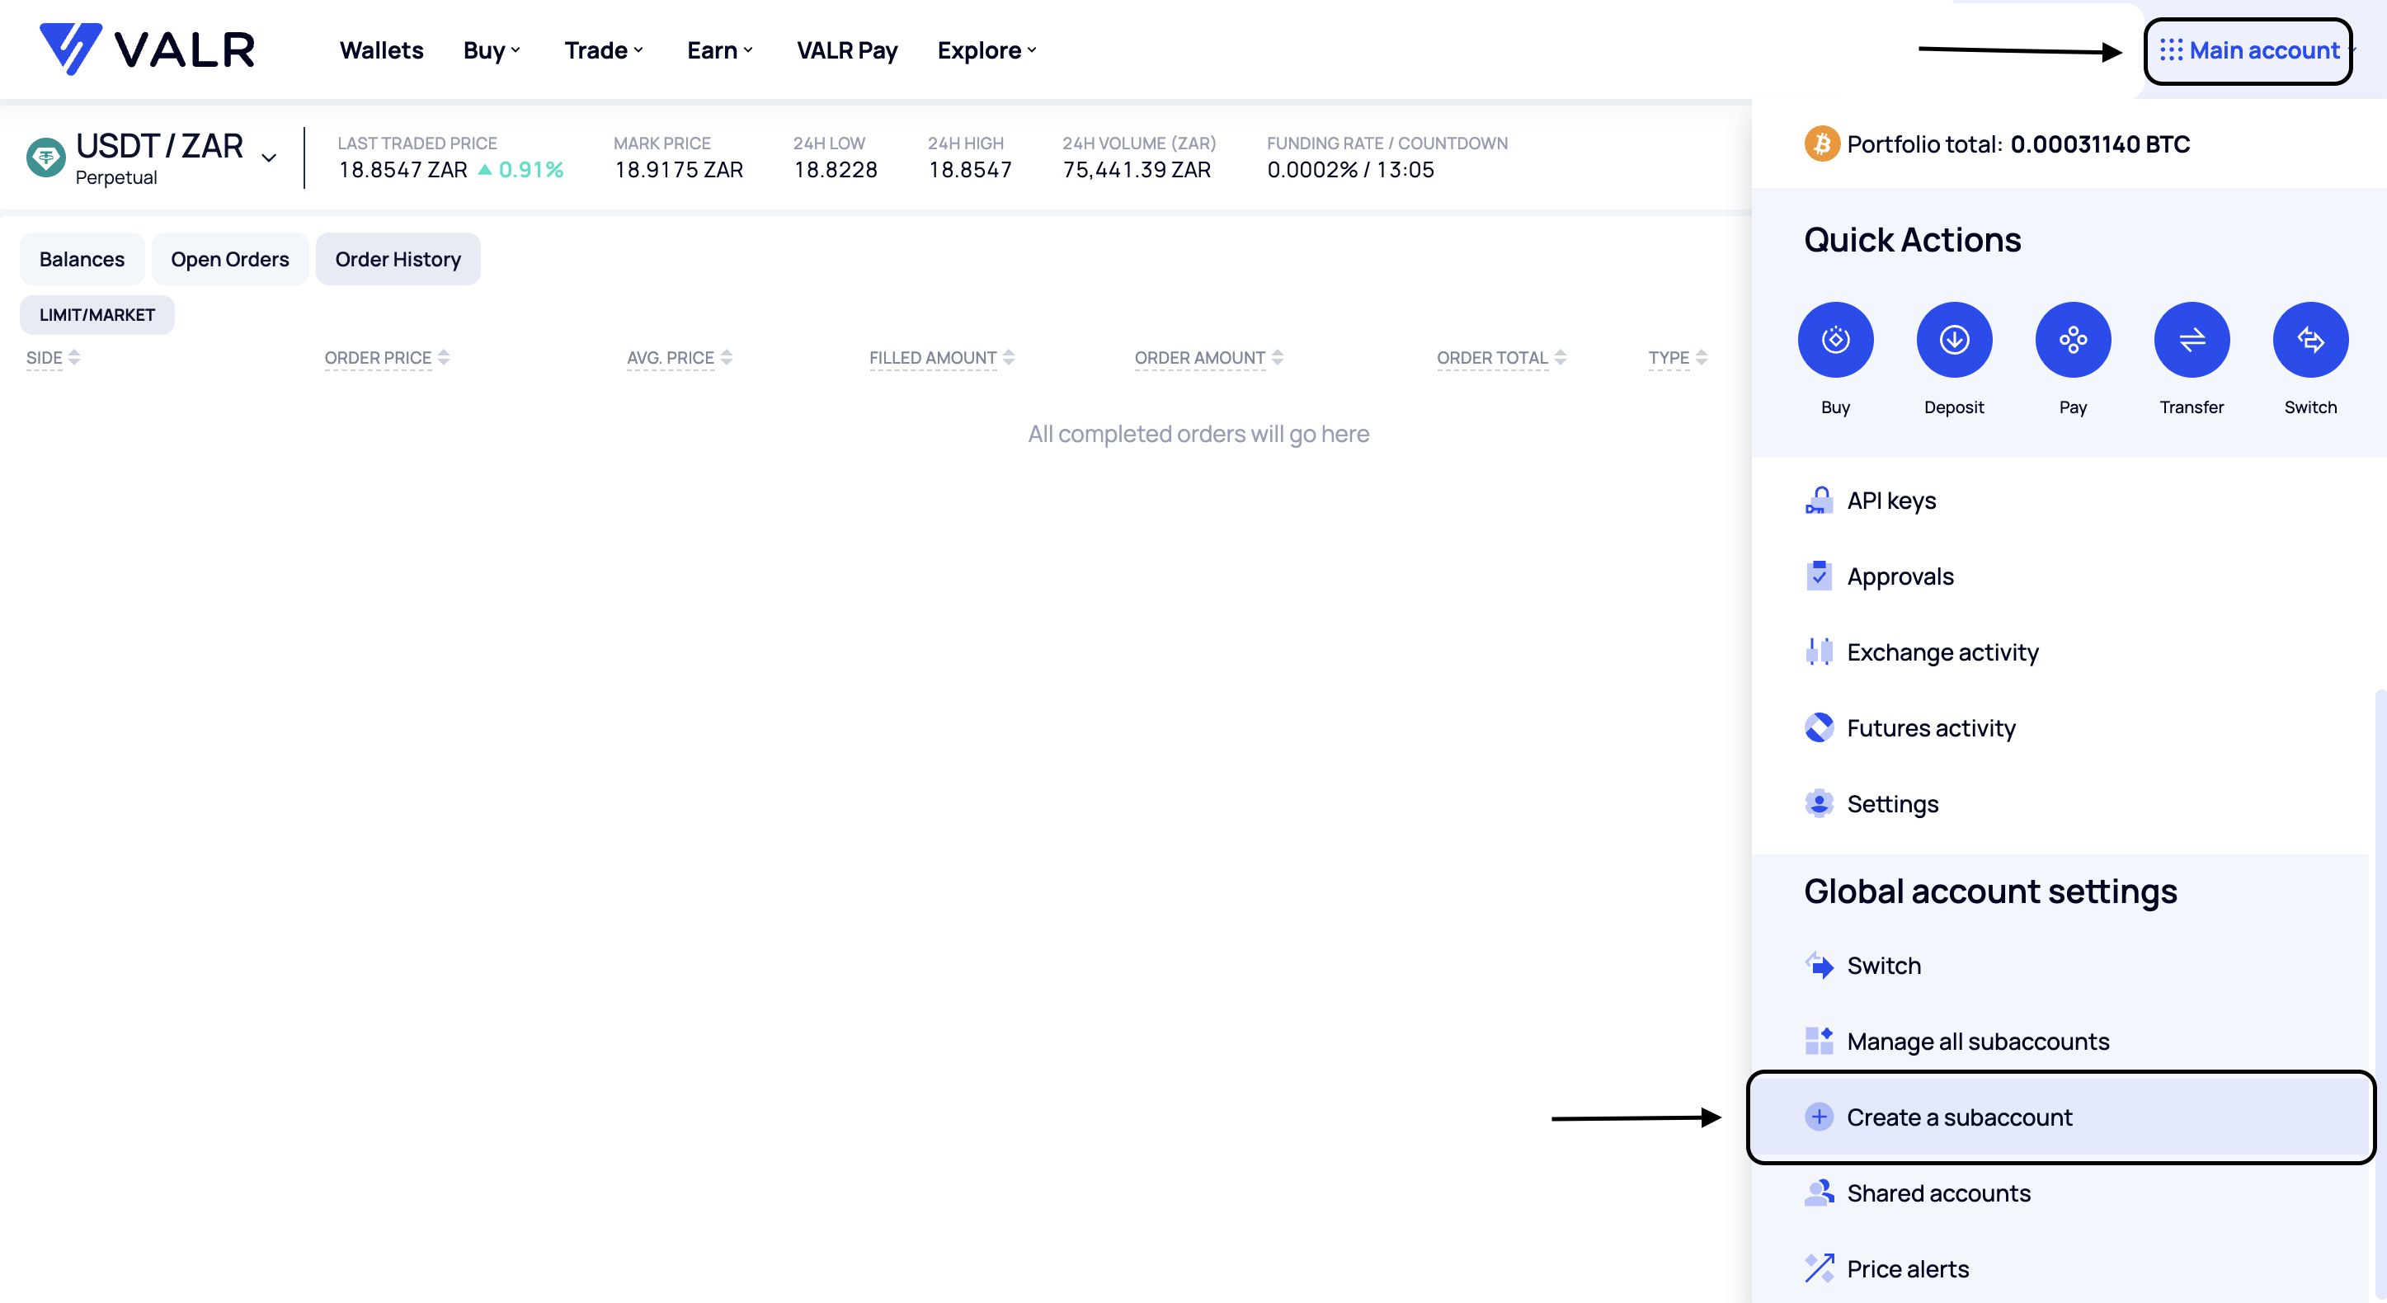Expand the USDT / ZAR pair selector chevron
The image size is (2387, 1303).
click(x=269, y=158)
